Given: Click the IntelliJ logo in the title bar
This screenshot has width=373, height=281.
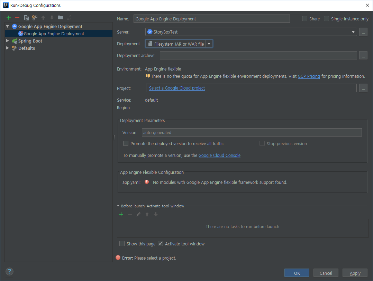Looking at the screenshot, I should point(6,5).
